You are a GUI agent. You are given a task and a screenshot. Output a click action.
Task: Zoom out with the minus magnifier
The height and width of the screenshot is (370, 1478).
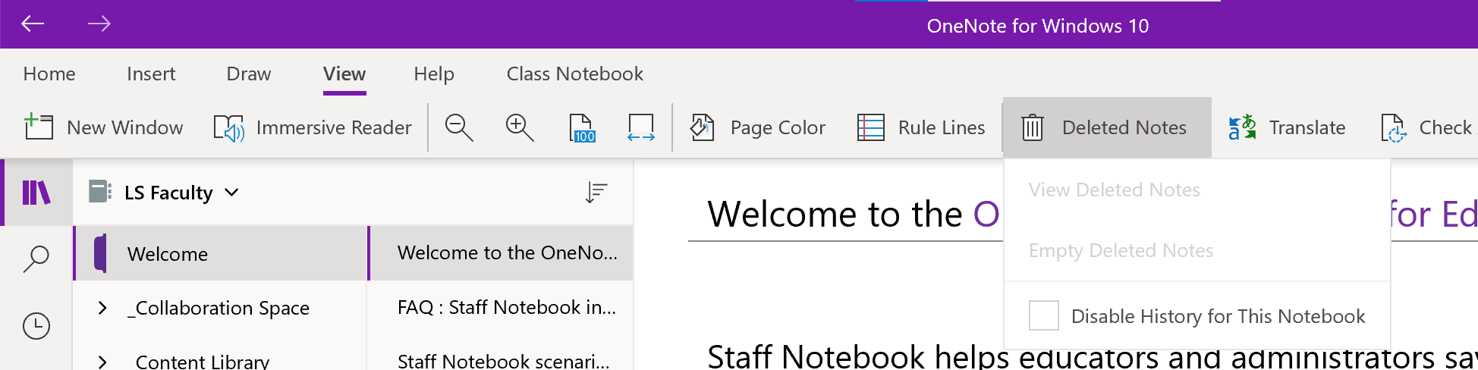tap(459, 127)
